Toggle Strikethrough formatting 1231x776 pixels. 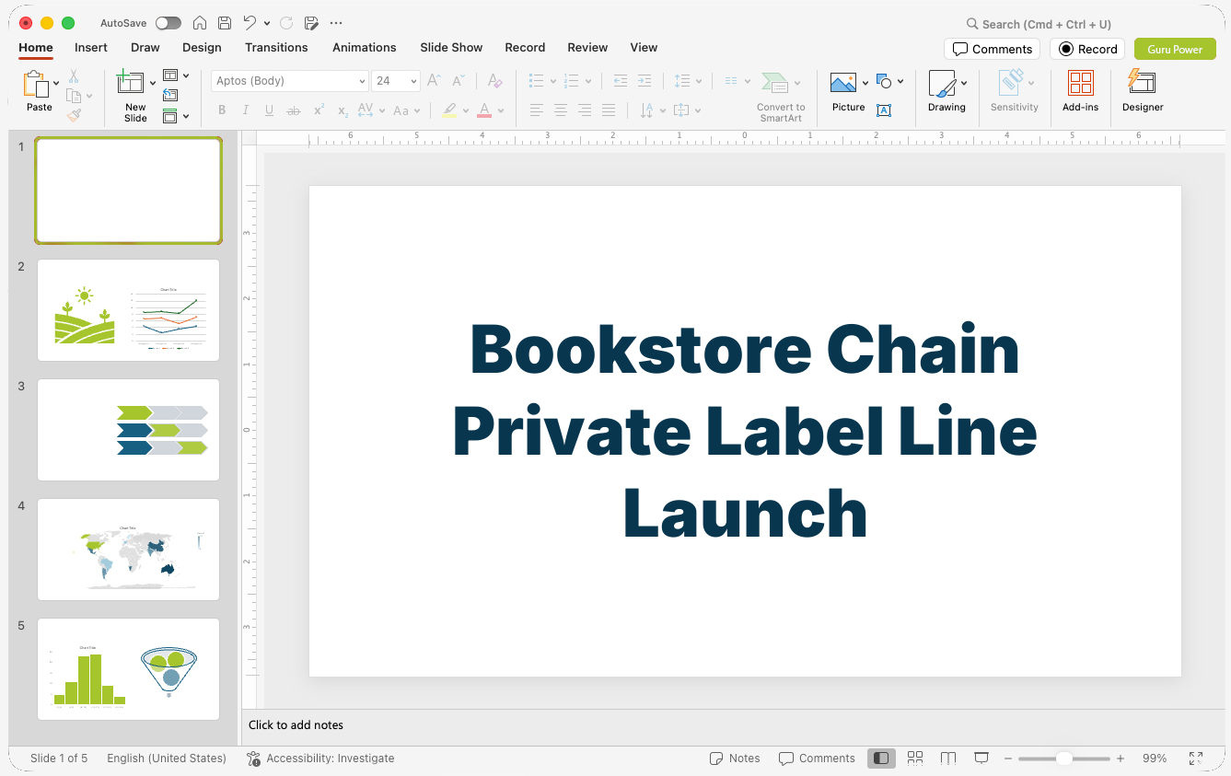click(x=294, y=110)
